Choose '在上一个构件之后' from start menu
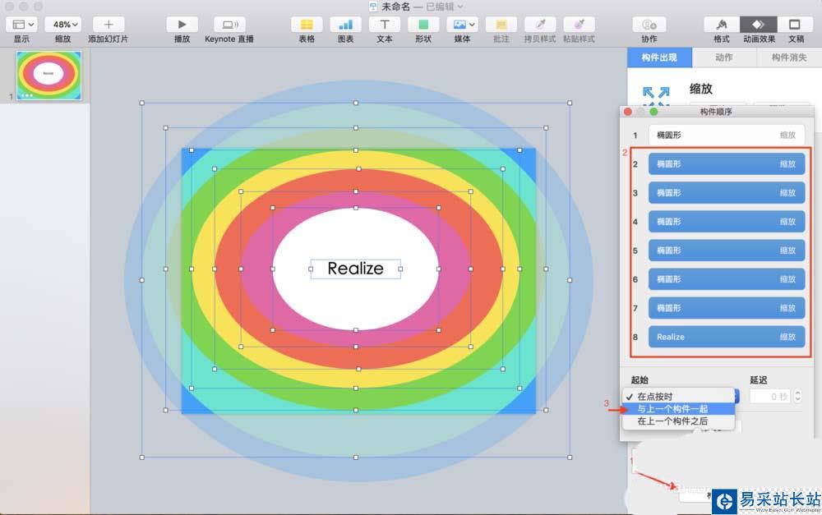The image size is (822, 515). pyautogui.click(x=672, y=421)
